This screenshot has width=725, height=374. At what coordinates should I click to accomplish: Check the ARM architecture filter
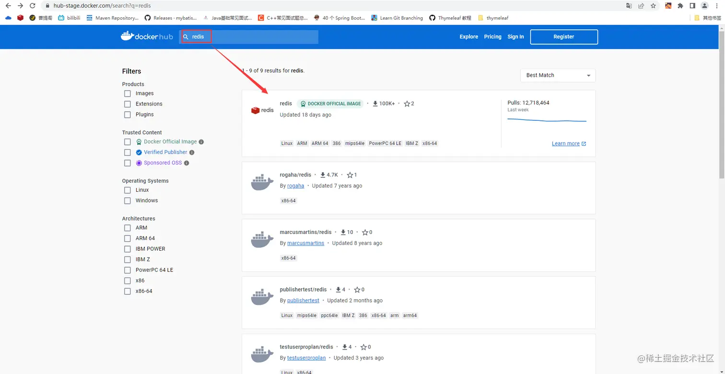(x=128, y=228)
